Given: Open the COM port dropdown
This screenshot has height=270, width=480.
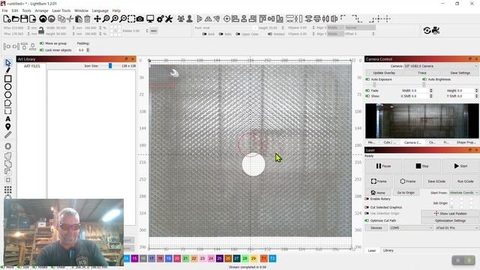Looking at the screenshot, I should pos(411,228).
